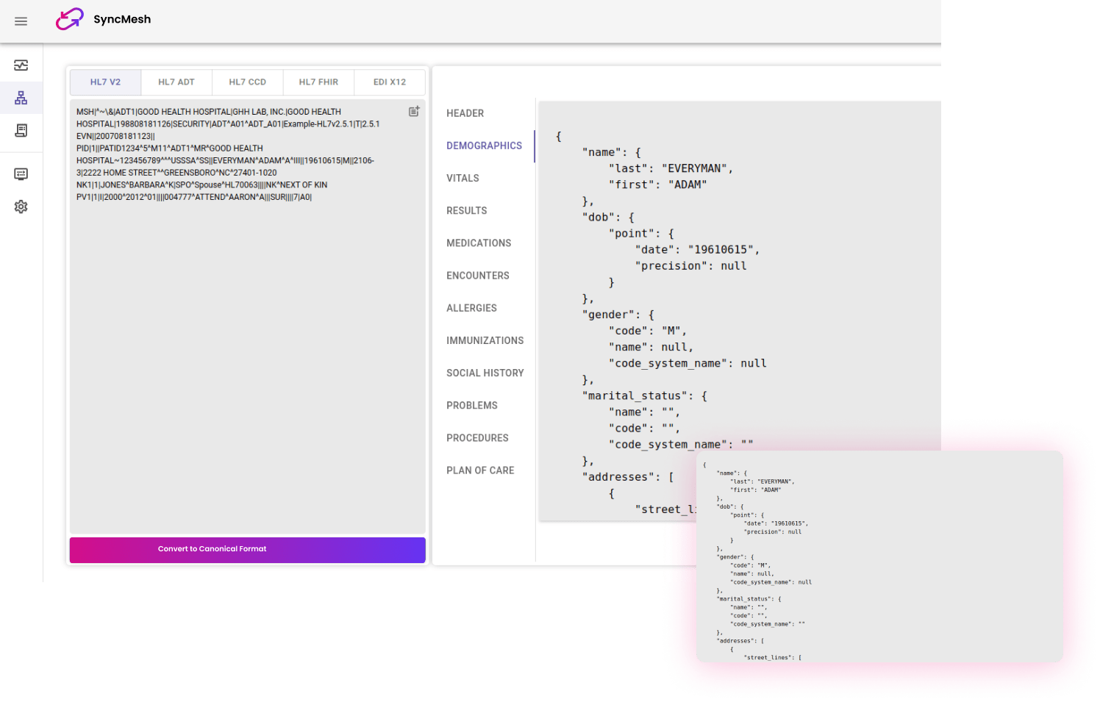This screenshot has width=1100, height=702.
Task: Select the SOCIAL HISTORY section
Action: (485, 373)
